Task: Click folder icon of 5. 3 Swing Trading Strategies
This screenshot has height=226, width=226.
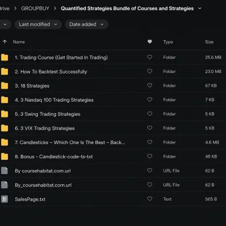Action: pyautogui.click(x=5, y=114)
